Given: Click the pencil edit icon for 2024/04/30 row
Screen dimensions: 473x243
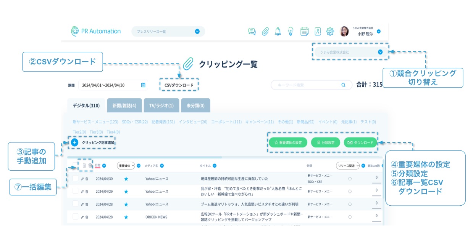Looking at the screenshot, I should (x=82, y=179).
